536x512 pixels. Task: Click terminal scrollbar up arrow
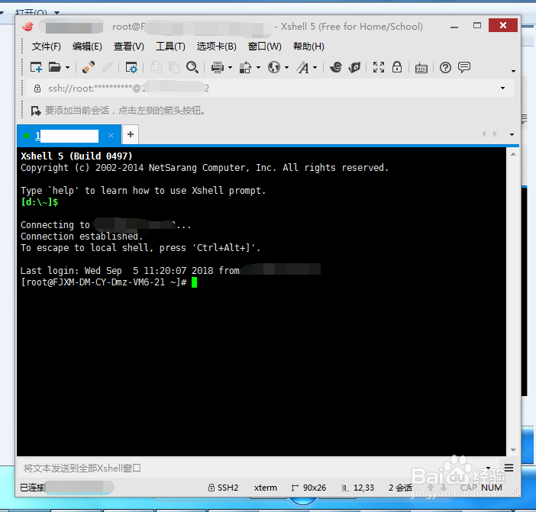[513, 154]
